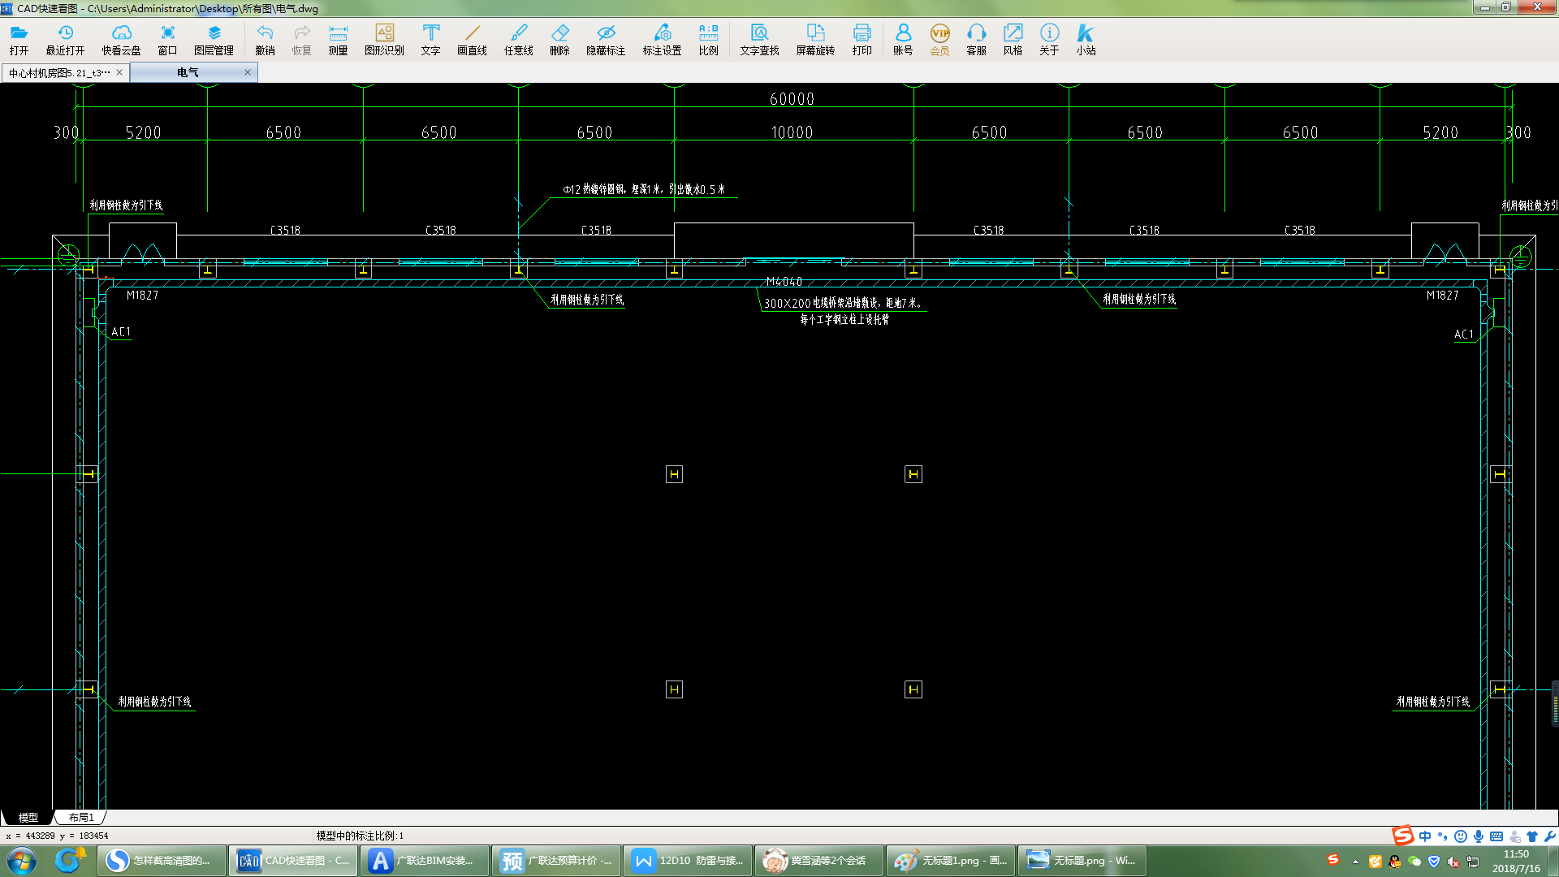1559x877 pixels.
Task: Close the 电气 drawing tab
Action: [248, 72]
